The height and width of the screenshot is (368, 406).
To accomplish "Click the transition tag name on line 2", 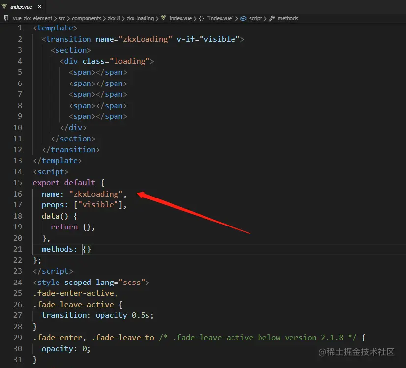I will [69, 39].
